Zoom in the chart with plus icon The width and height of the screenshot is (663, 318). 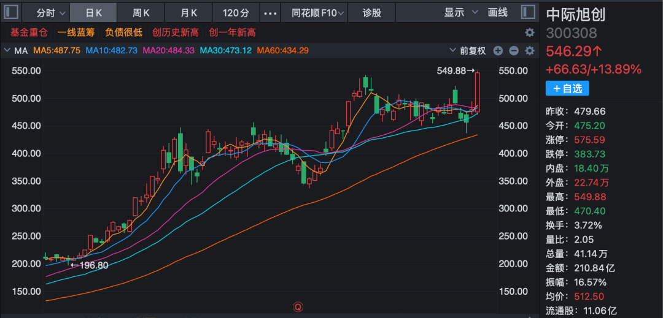coord(498,51)
